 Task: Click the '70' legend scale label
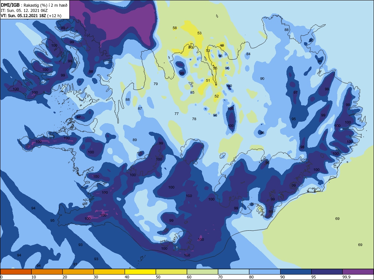click(220, 277)
